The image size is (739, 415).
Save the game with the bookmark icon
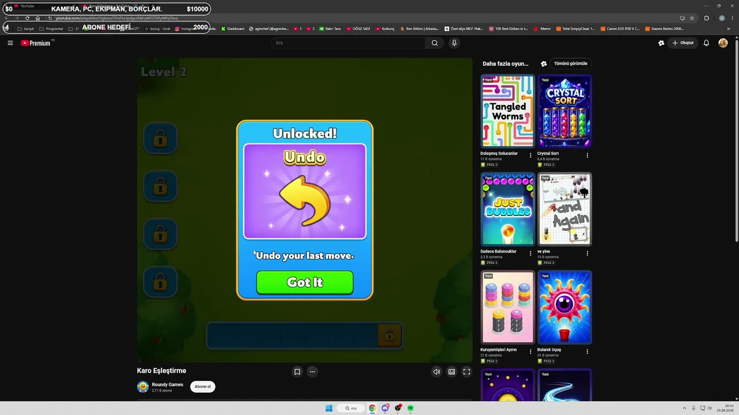tap(297, 372)
